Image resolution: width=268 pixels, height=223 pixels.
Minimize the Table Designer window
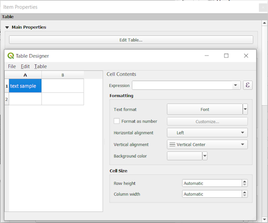pos(207,56)
